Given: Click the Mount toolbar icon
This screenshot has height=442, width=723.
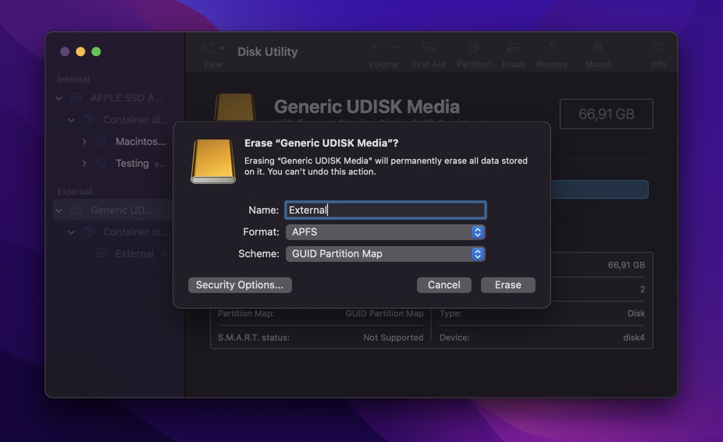Looking at the screenshot, I should click(x=597, y=48).
